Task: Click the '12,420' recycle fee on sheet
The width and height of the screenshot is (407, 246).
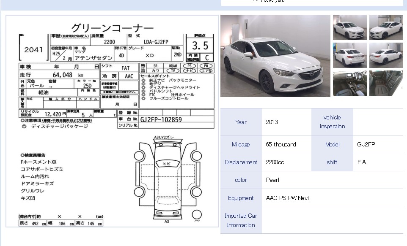Action: coord(53,114)
